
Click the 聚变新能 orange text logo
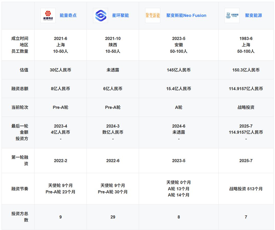pos(153,15)
